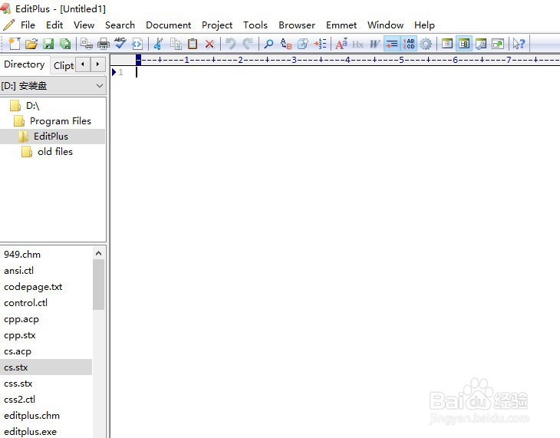Select the old files folder
The image size is (560, 438).
coord(55,152)
